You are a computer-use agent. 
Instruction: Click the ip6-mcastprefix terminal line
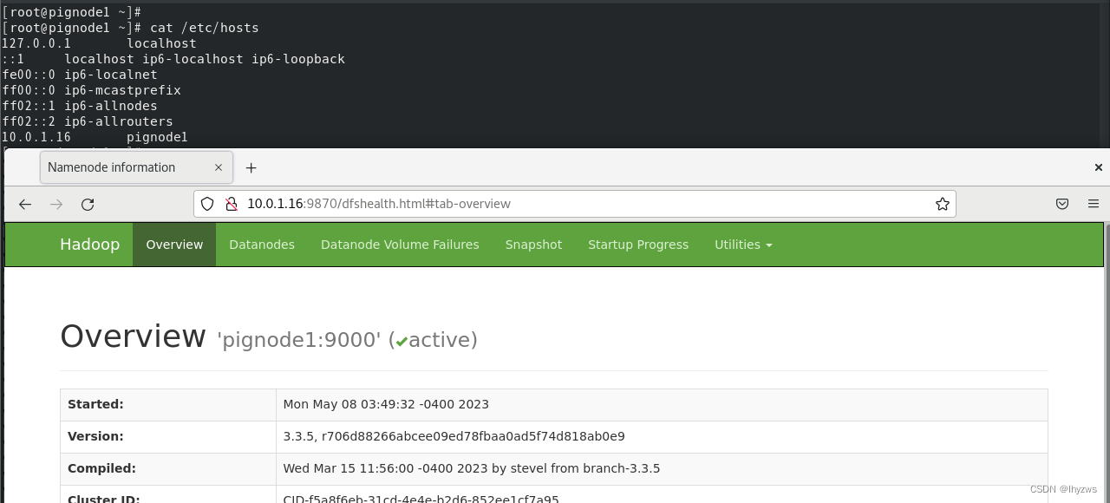pyautogui.click(x=91, y=90)
